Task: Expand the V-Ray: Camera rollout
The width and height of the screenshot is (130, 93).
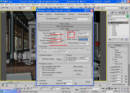Action: 64,24
